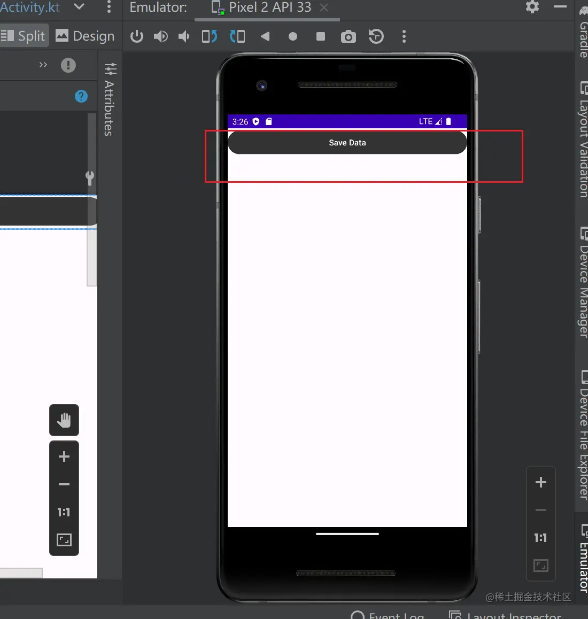The height and width of the screenshot is (619, 588).
Task: Zoom in the emulator display plus button
Action: pos(540,482)
